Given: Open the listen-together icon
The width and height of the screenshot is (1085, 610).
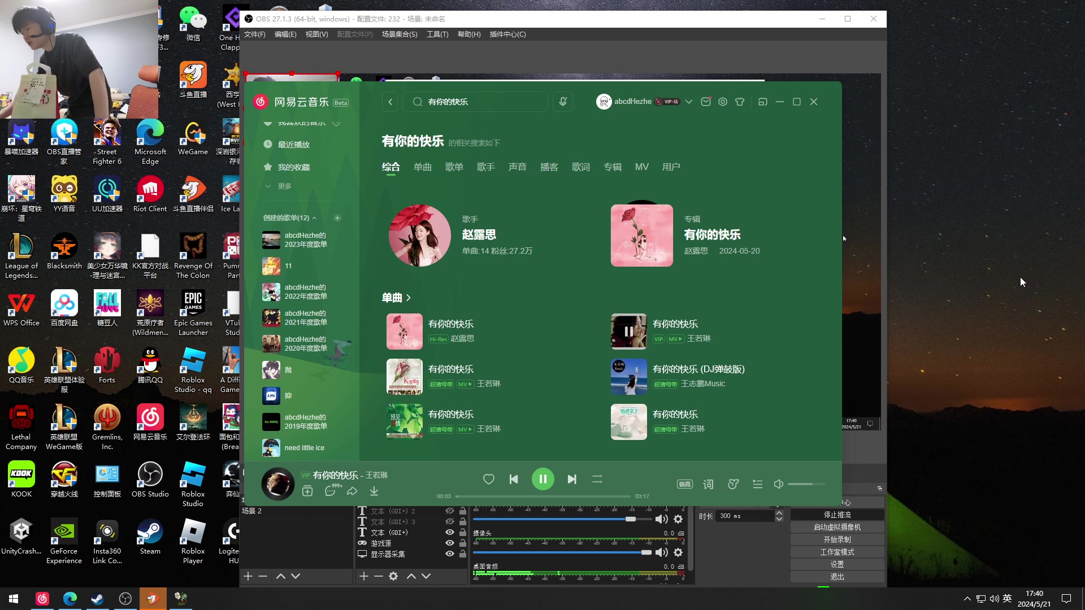Looking at the screenshot, I should [x=734, y=484].
